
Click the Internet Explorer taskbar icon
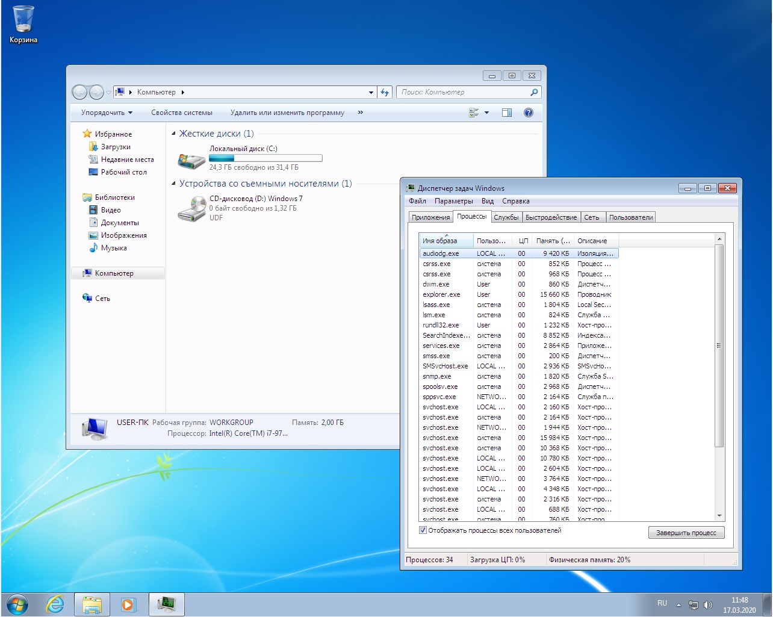(55, 604)
